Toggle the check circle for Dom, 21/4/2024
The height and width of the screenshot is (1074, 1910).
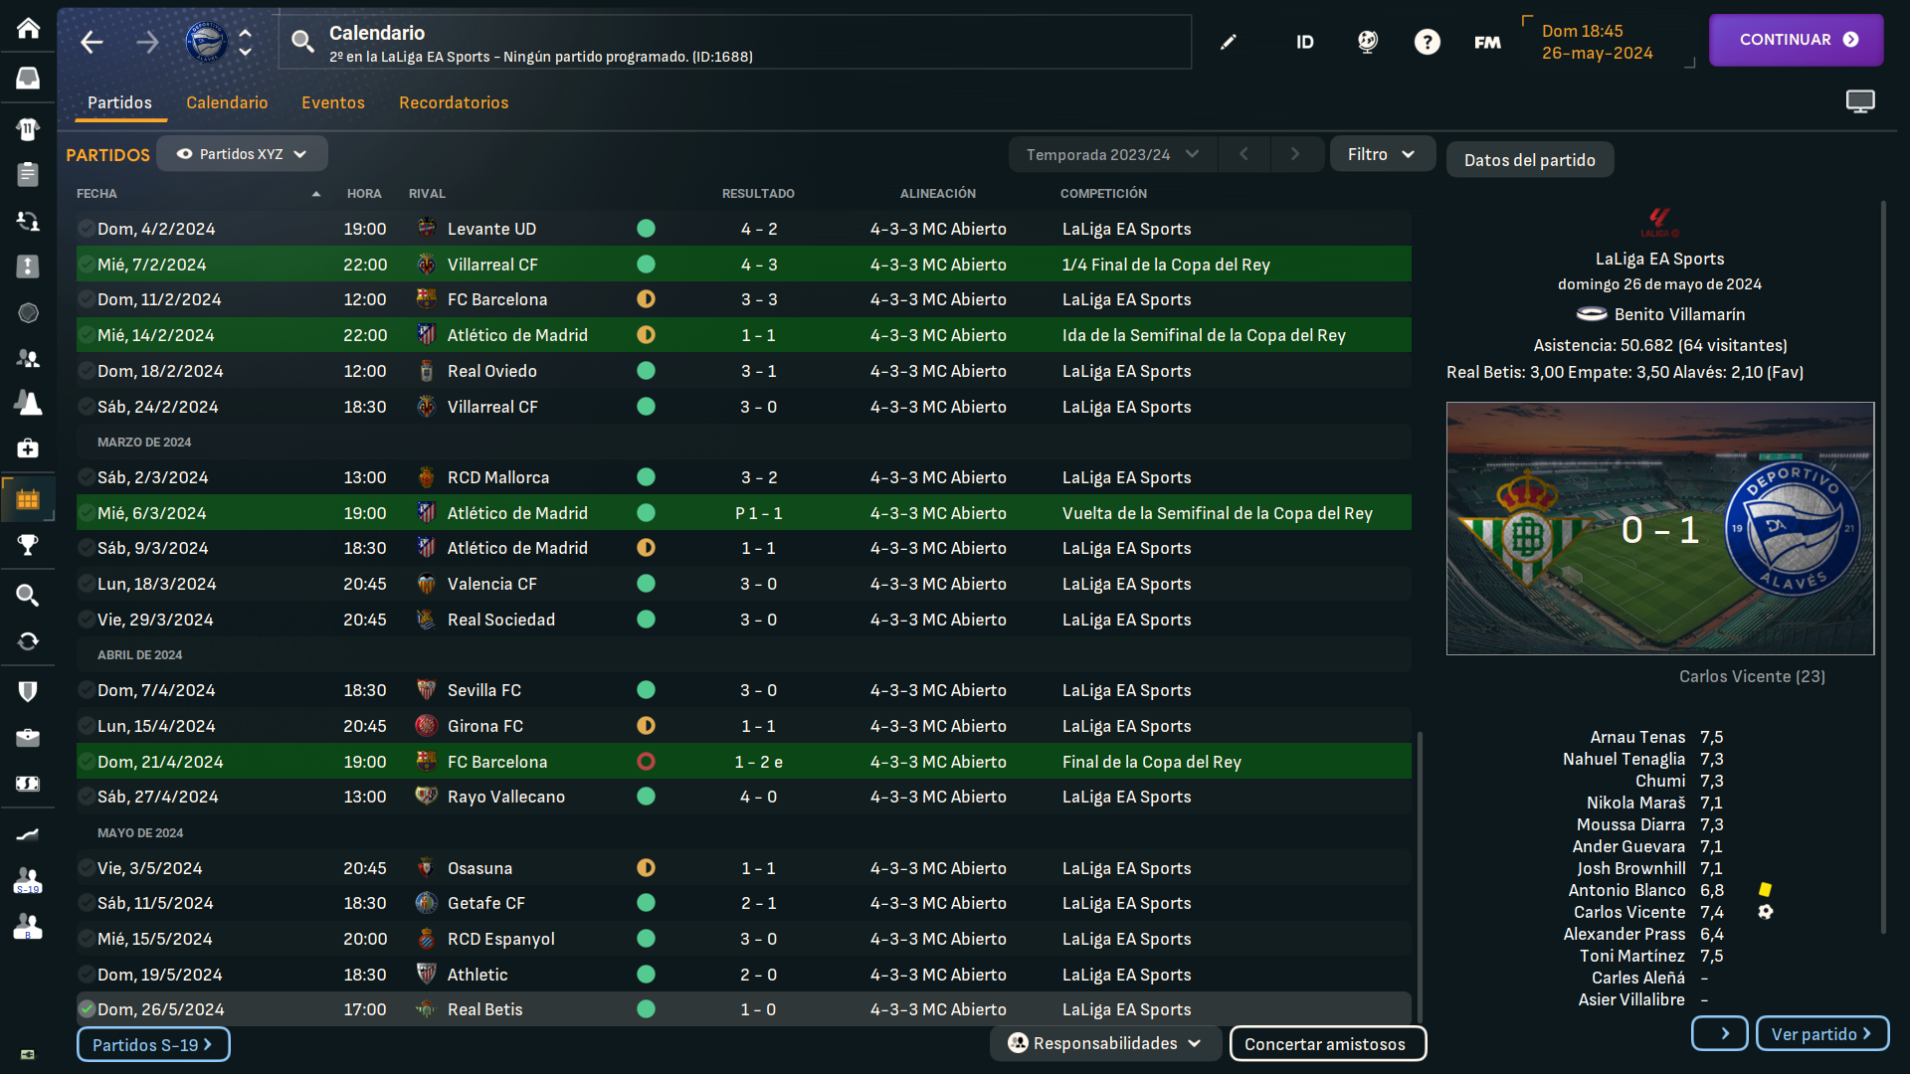pos(87,762)
